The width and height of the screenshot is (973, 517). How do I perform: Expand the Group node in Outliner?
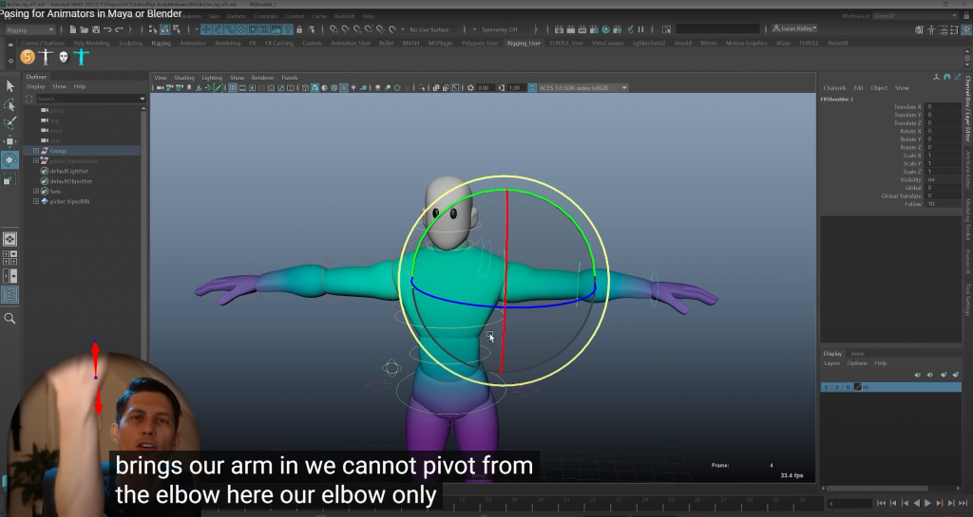coord(36,151)
